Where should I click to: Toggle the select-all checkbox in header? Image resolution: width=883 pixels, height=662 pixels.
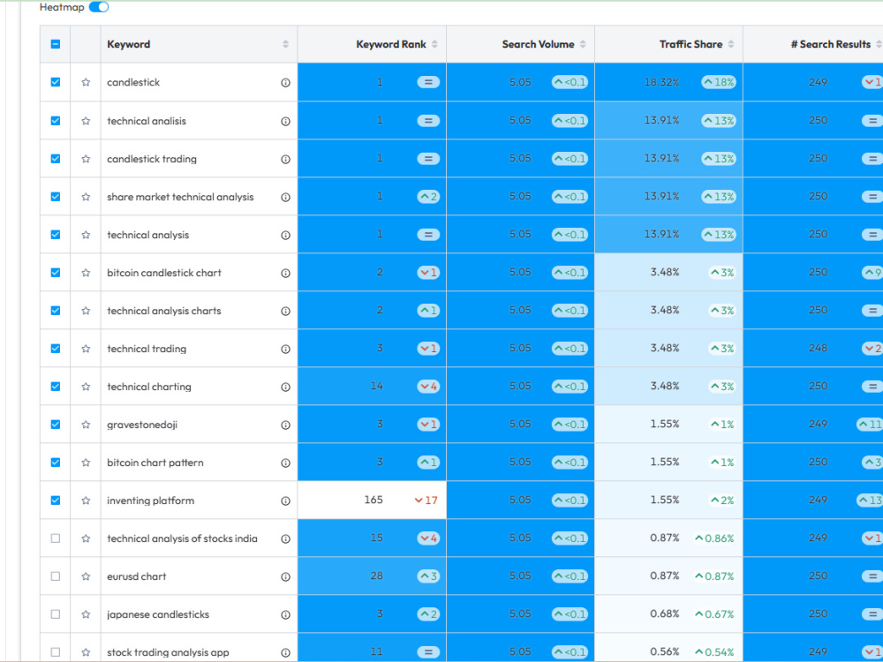click(55, 44)
